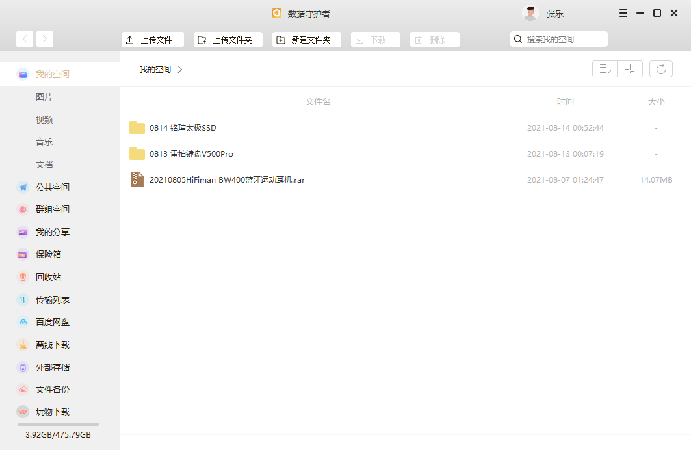This screenshot has width=691, height=450.
Task: Sort by 大小 column header
Action: [x=656, y=102]
